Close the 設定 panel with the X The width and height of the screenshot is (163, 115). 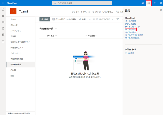click(x=161, y=10)
